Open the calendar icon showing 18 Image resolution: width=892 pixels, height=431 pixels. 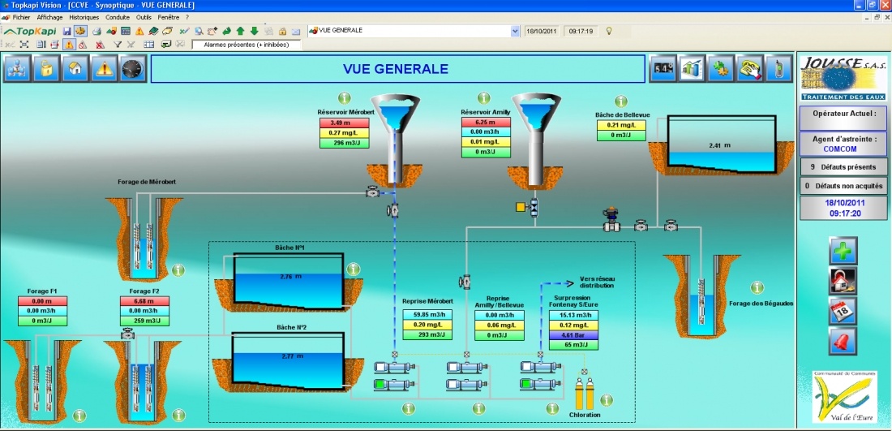click(x=843, y=312)
